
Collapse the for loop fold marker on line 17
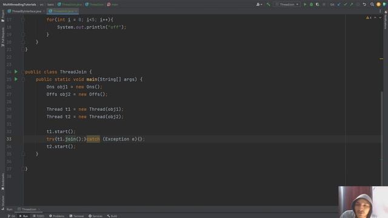(x=23, y=19)
